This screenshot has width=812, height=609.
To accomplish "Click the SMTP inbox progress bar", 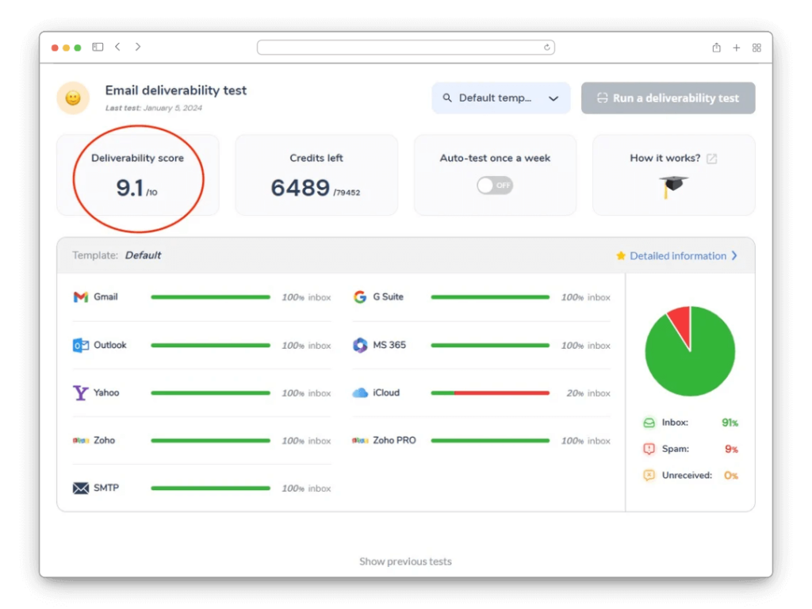I will [x=210, y=488].
